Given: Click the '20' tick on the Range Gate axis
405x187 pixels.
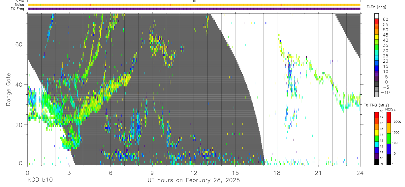Looking at the screenshot, I should point(19,125).
